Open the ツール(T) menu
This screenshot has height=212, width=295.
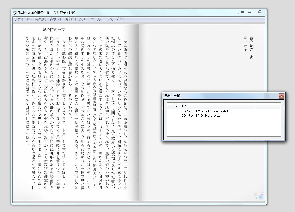97,19
